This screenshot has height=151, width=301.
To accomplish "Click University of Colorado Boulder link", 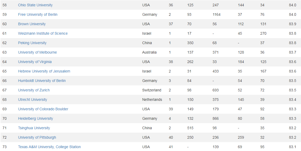I will coord(43,109).
